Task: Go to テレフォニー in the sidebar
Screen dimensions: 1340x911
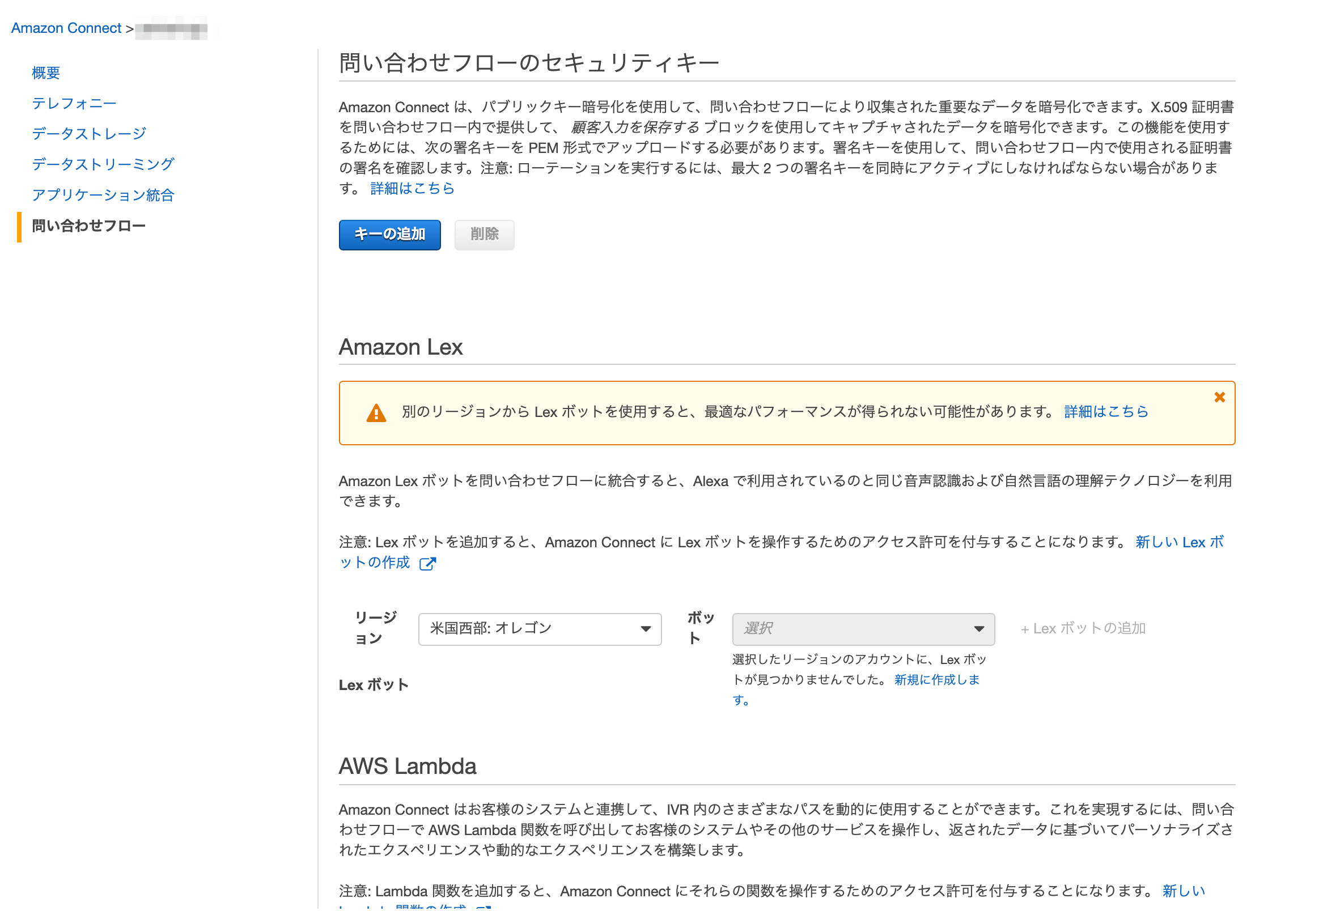Action: (74, 103)
